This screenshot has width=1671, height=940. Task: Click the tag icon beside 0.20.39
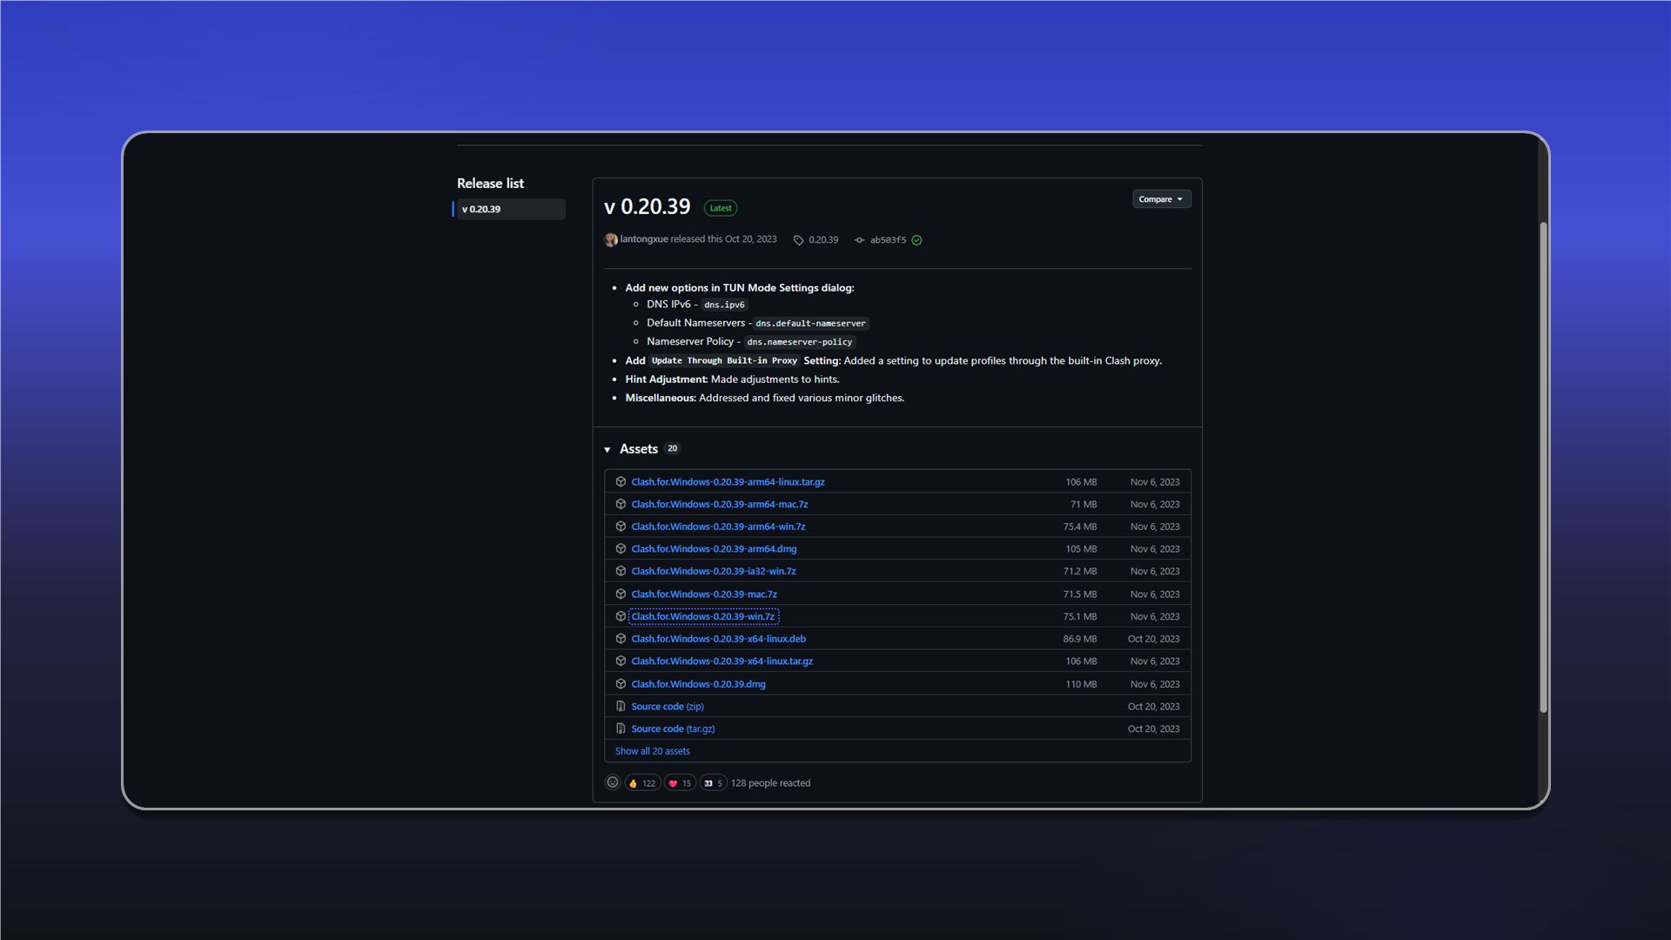(x=798, y=240)
